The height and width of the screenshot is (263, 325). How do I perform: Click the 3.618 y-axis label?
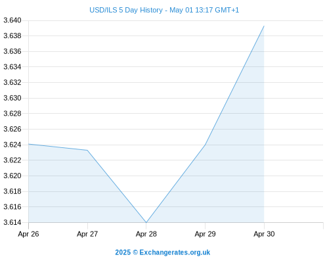click(12, 191)
